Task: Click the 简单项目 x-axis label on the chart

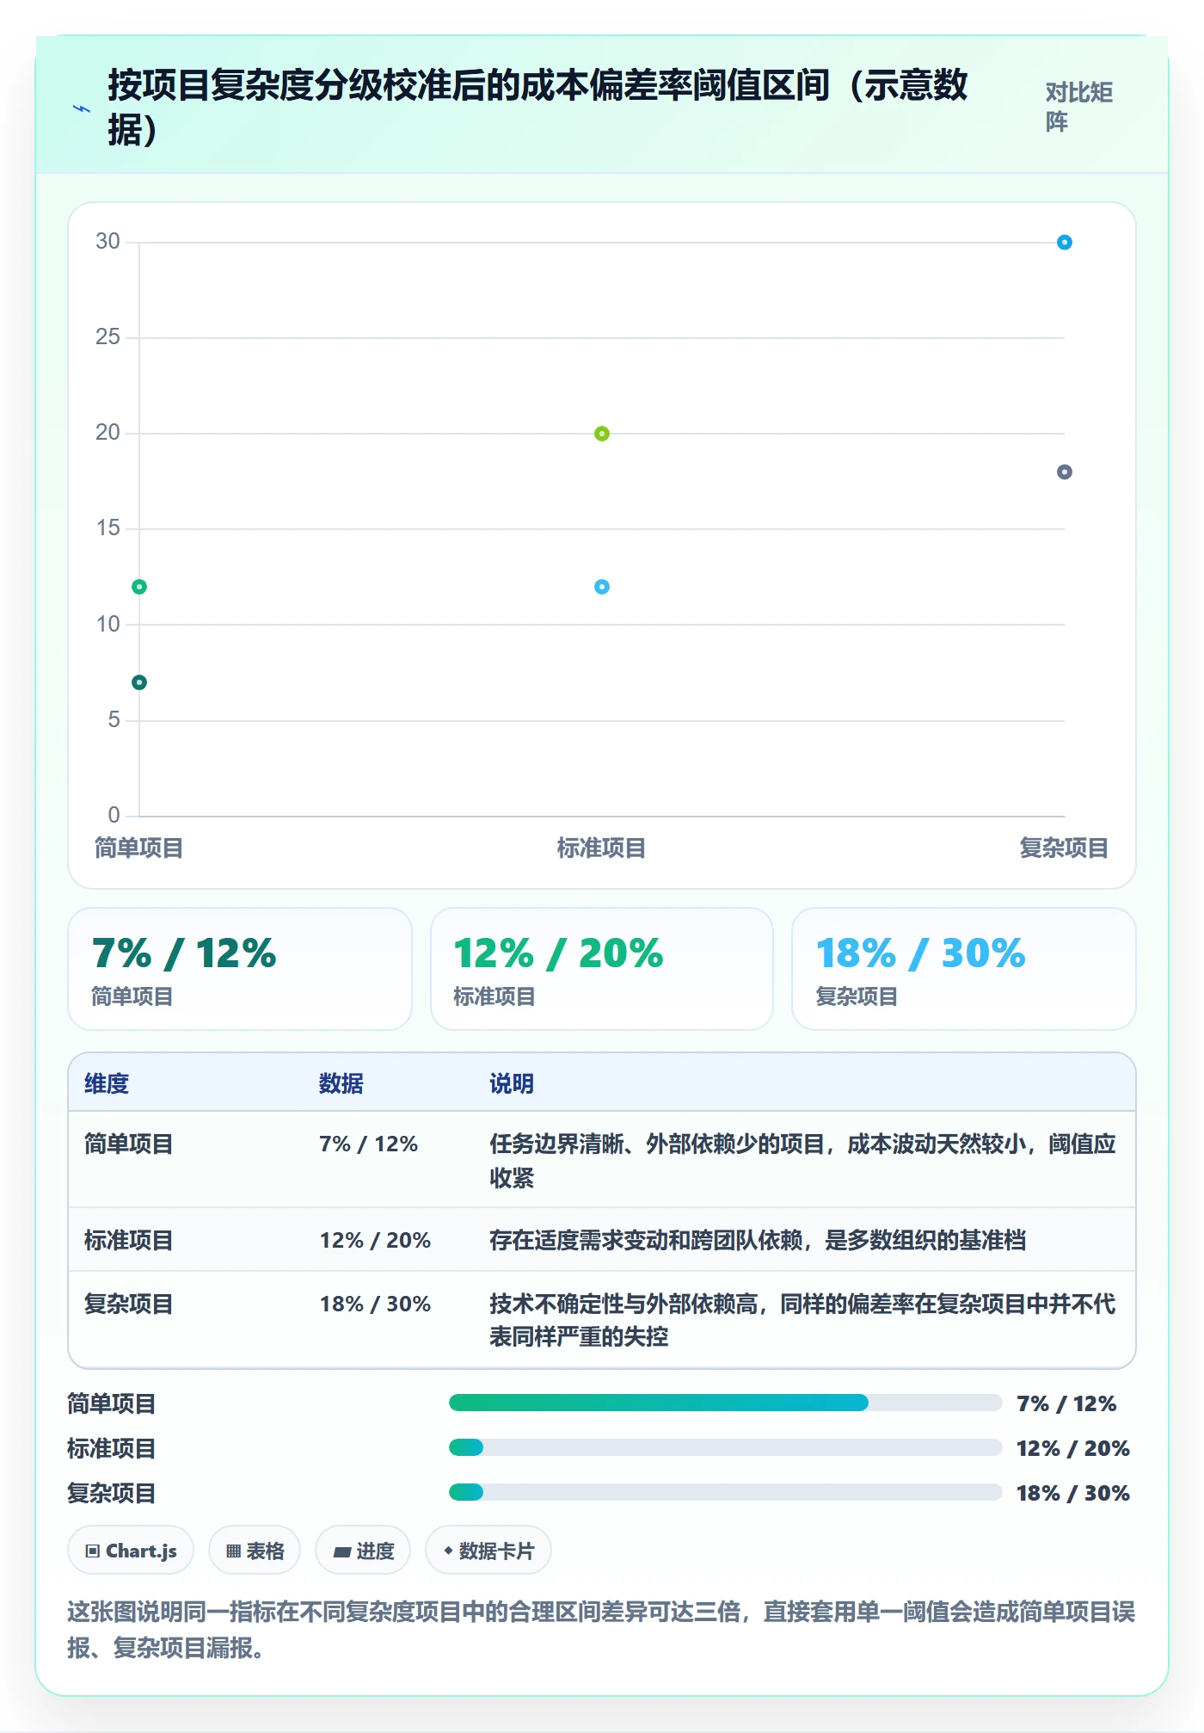Action: [x=139, y=848]
